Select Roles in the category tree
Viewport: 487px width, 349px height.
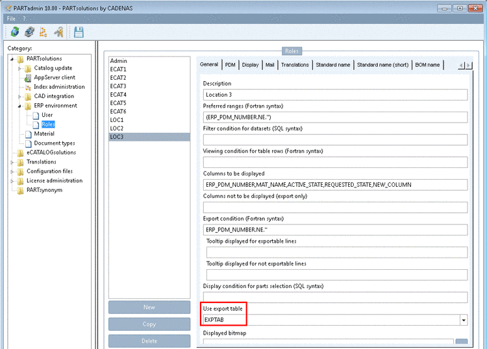pyautogui.click(x=48, y=125)
